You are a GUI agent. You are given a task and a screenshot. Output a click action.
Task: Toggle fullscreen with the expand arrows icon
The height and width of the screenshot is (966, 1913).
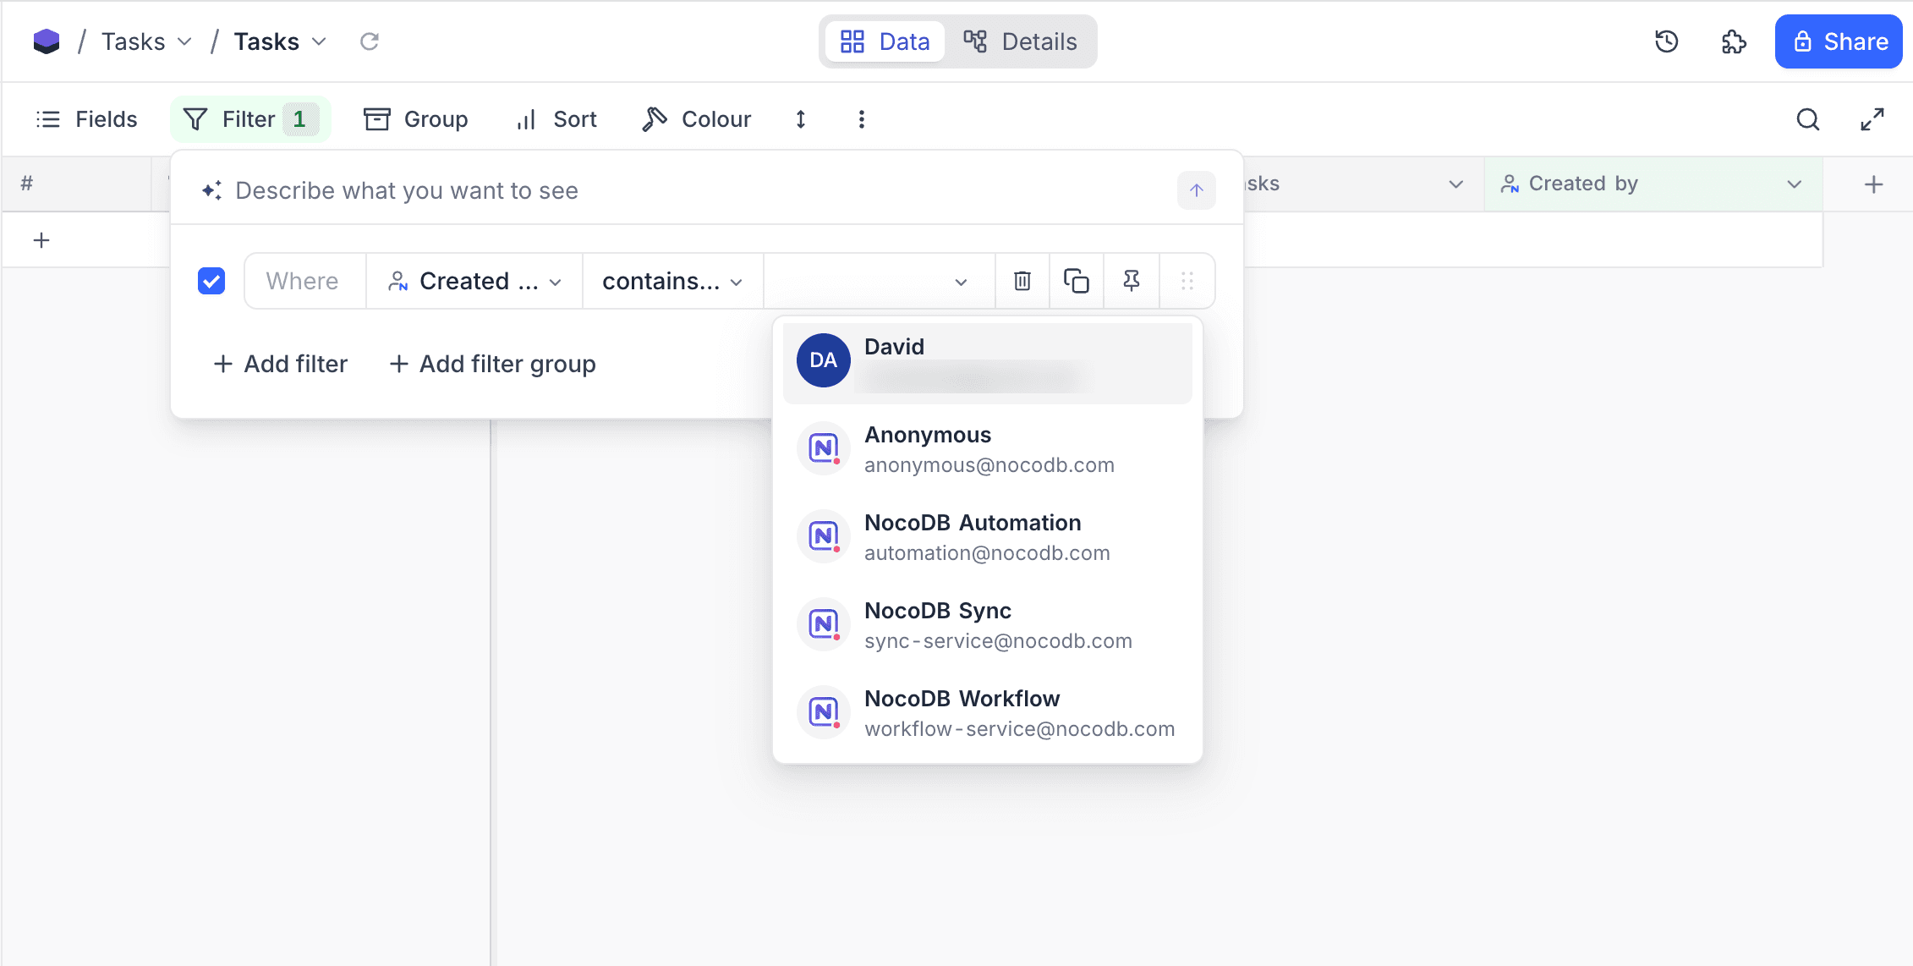coord(1872,119)
